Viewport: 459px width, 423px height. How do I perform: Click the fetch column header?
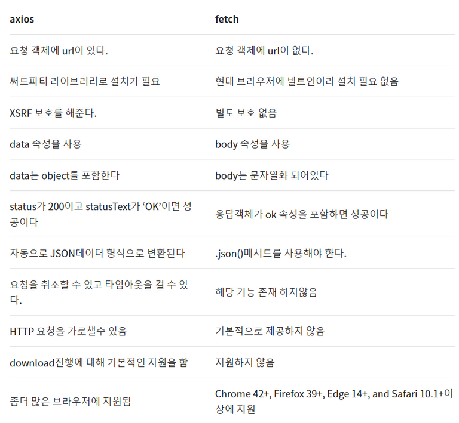pyautogui.click(x=227, y=19)
